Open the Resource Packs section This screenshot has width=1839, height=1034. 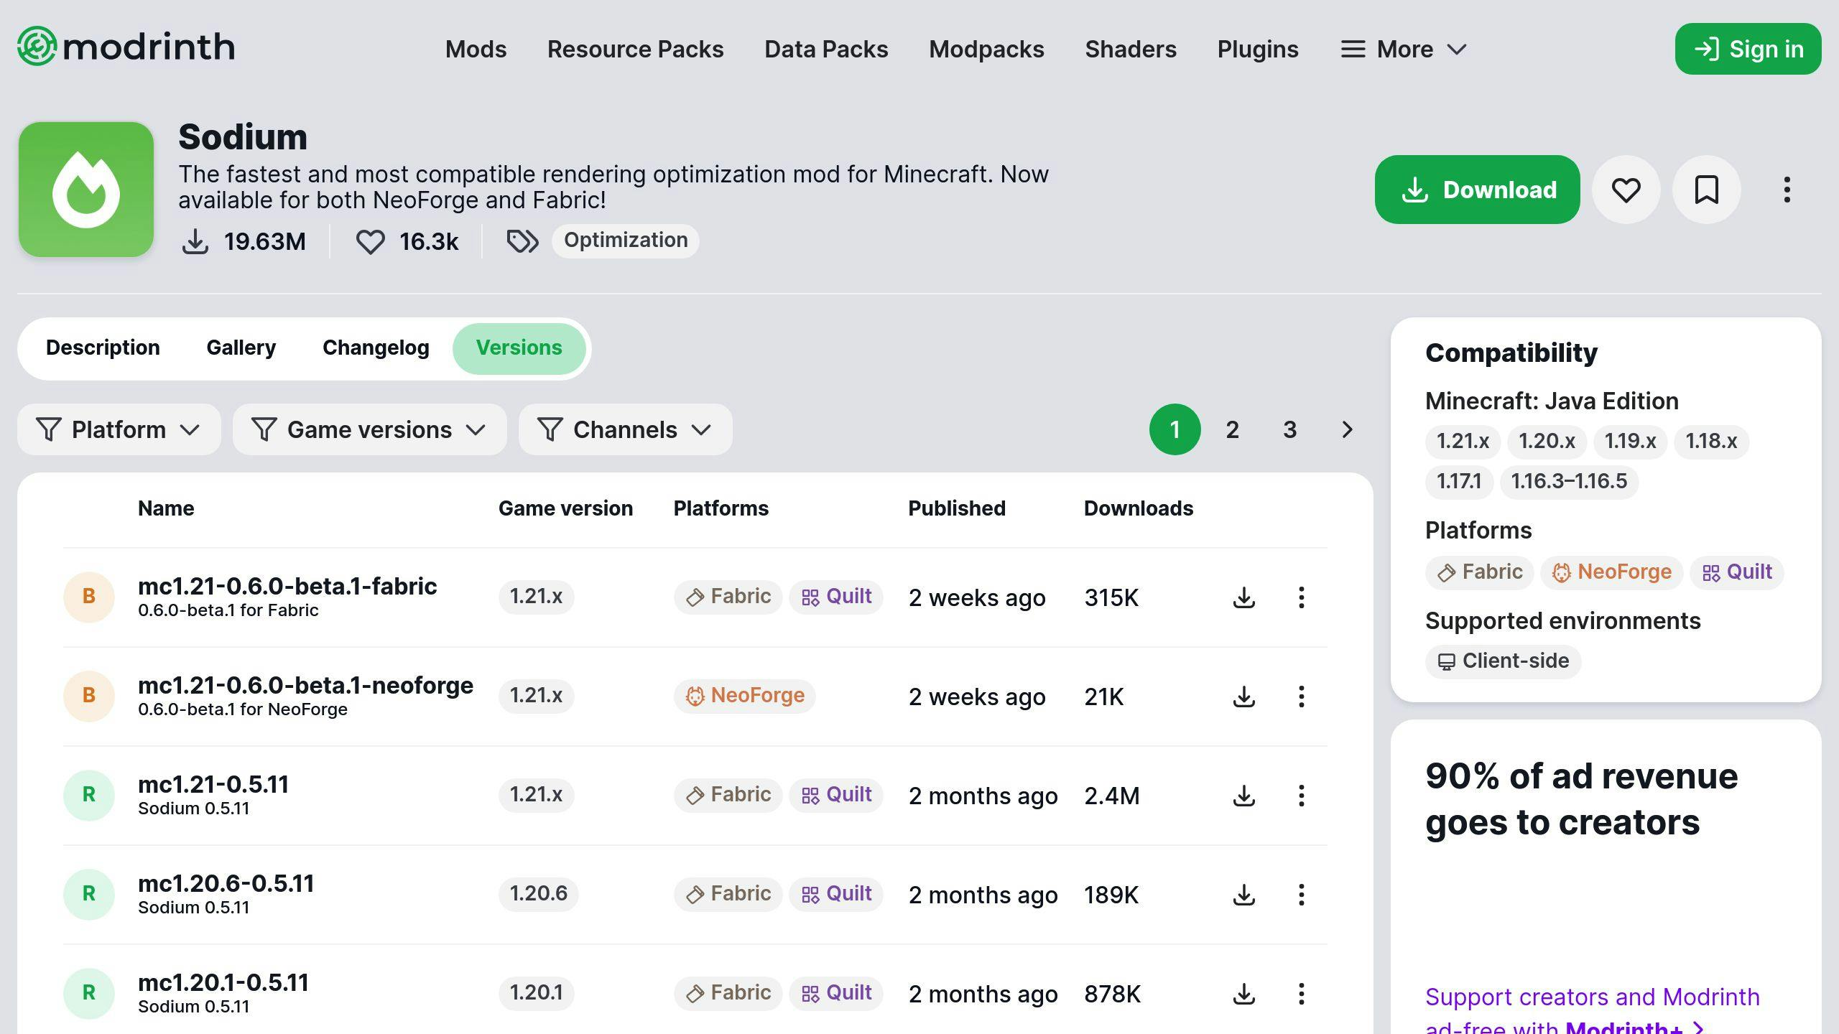tap(635, 49)
